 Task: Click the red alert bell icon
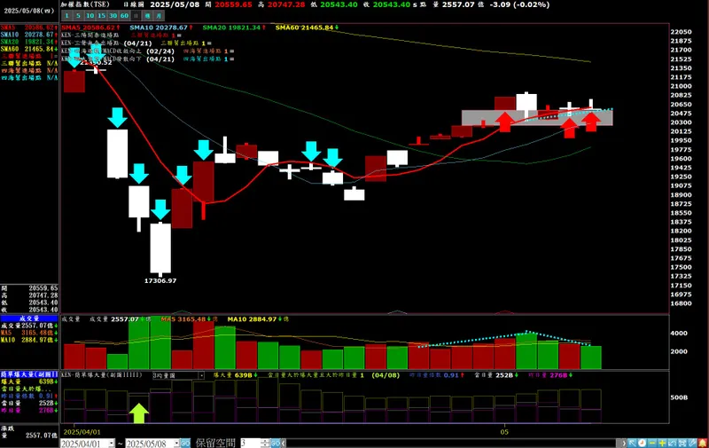[x=703, y=443]
